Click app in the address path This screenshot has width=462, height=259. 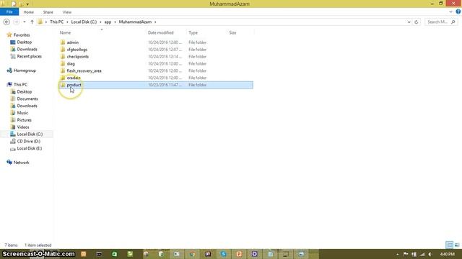click(108, 22)
